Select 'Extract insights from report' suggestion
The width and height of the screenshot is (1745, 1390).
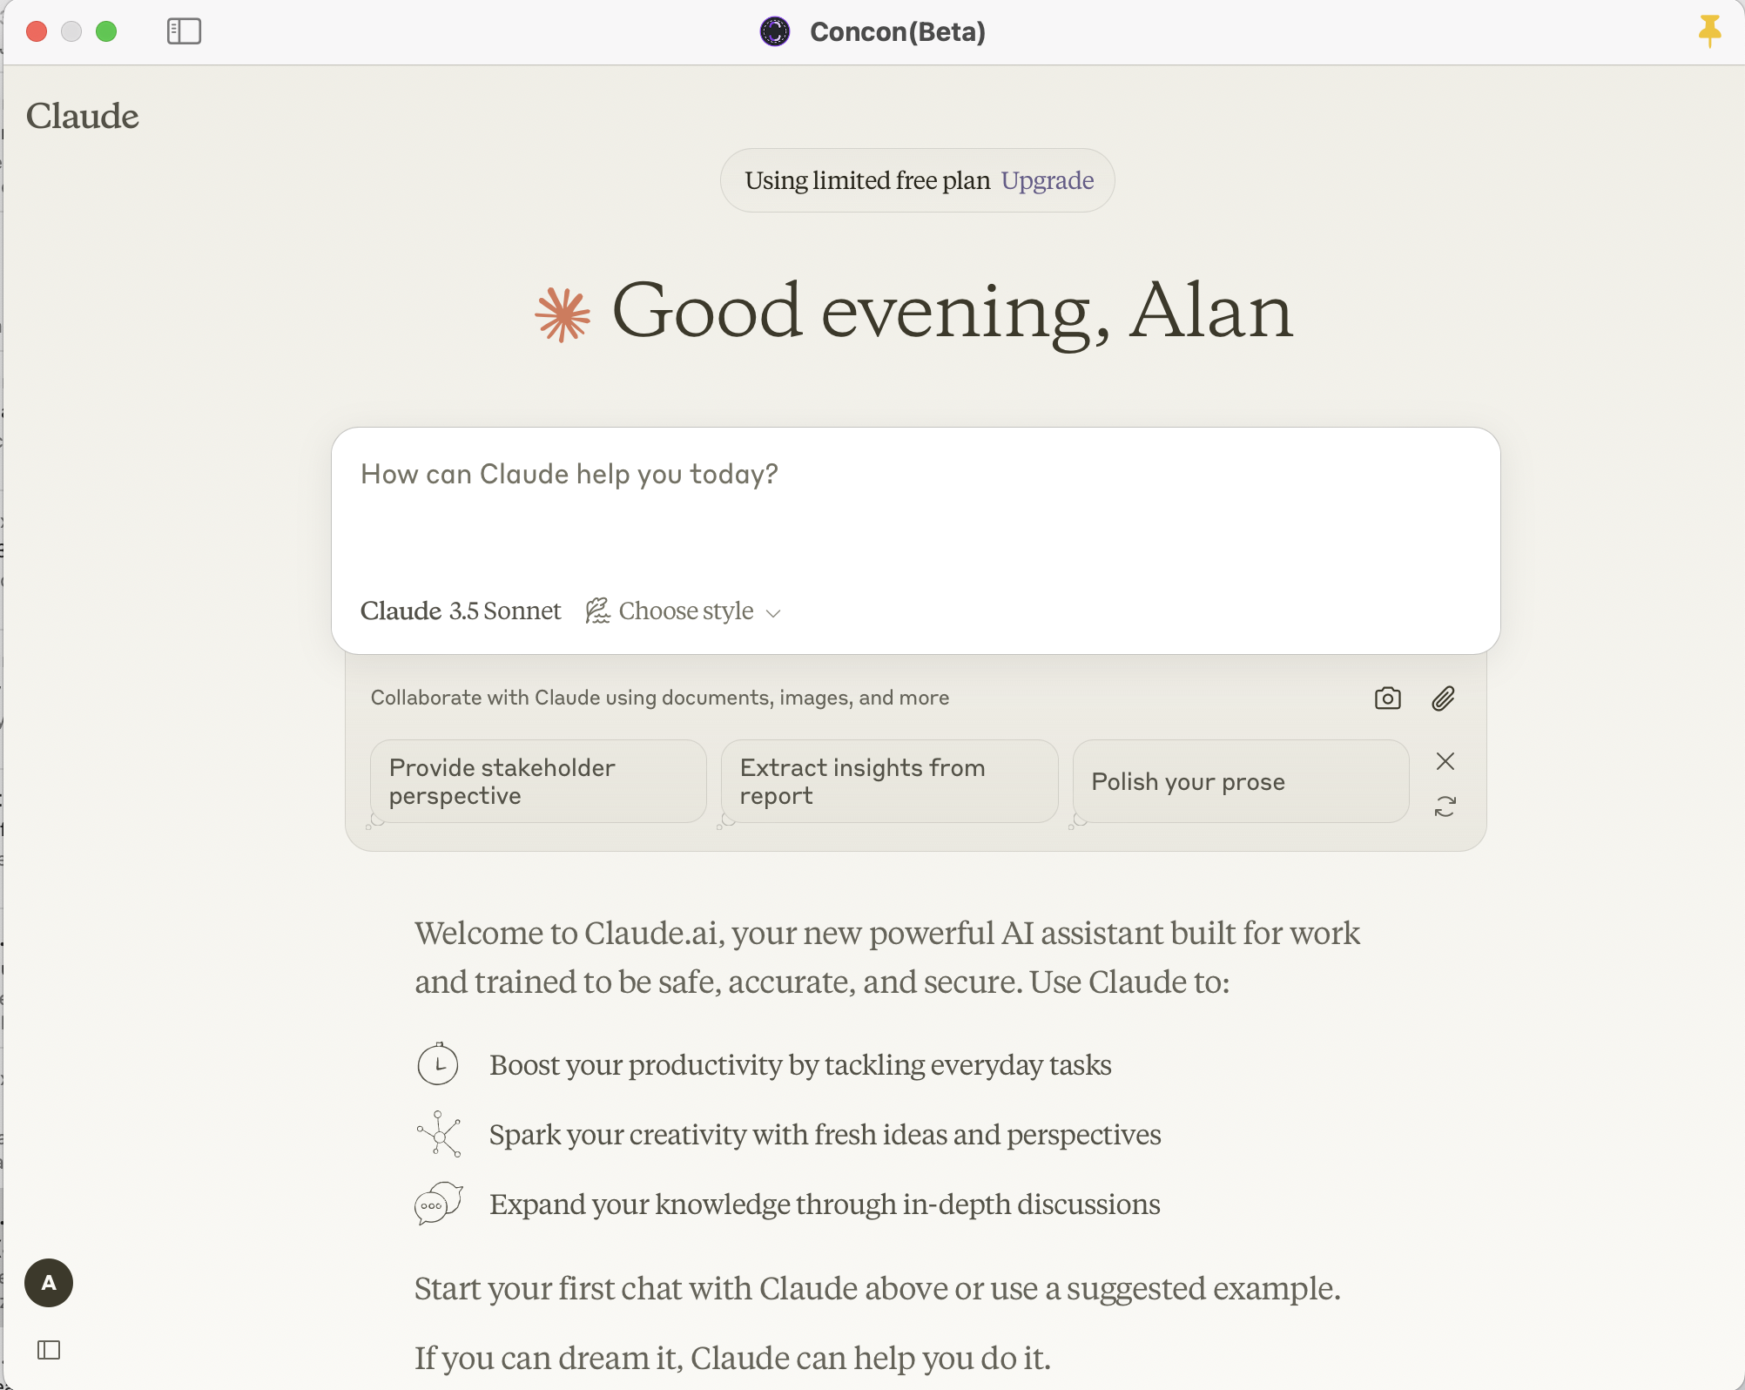(888, 781)
